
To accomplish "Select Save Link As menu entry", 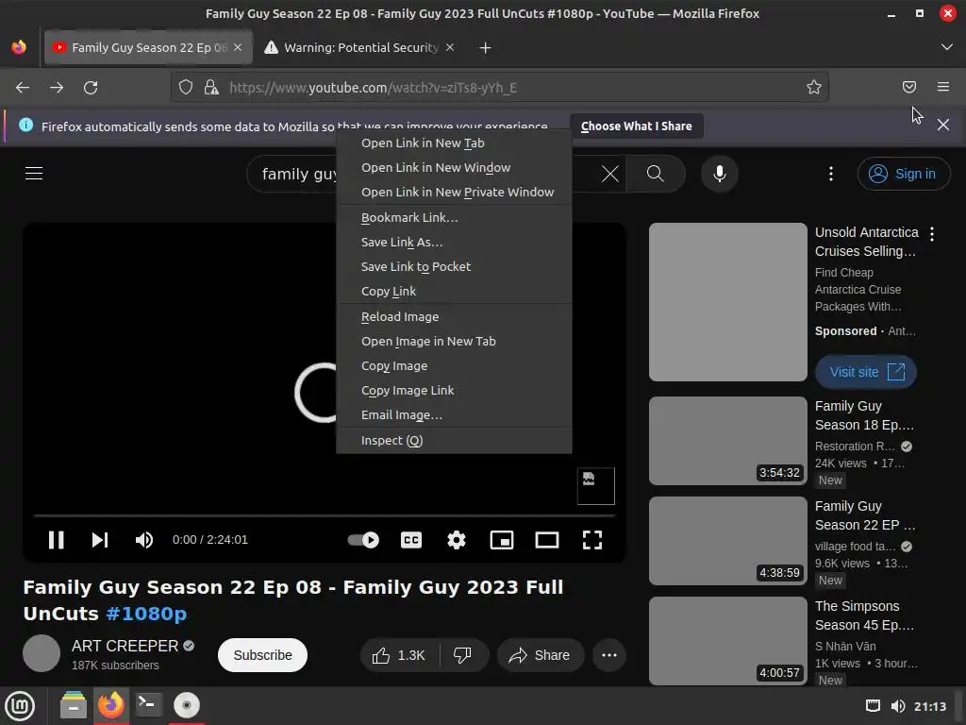I will click(454, 243).
